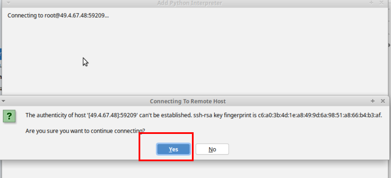Open window menu arrow of Connecting To Remote Host
The width and height of the screenshot is (391, 178).
(x=3, y=101)
